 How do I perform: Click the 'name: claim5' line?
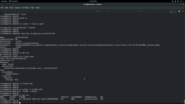8,64
